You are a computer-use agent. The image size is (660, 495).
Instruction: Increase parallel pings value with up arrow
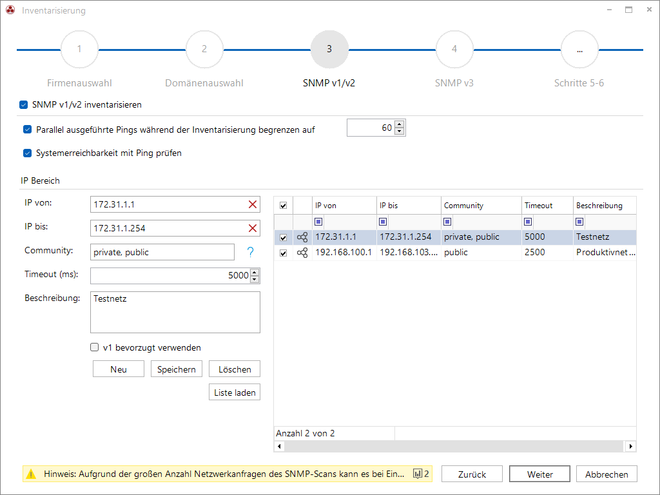point(400,124)
